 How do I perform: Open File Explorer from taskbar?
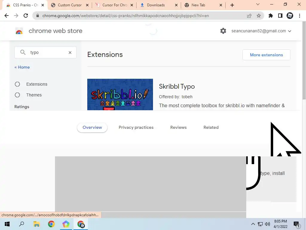pos(36,224)
